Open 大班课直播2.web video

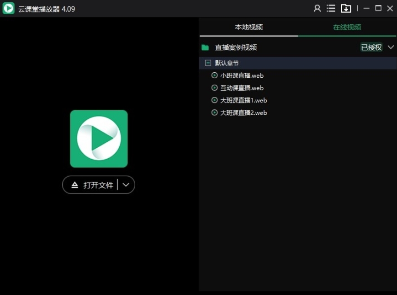click(243, 113)
